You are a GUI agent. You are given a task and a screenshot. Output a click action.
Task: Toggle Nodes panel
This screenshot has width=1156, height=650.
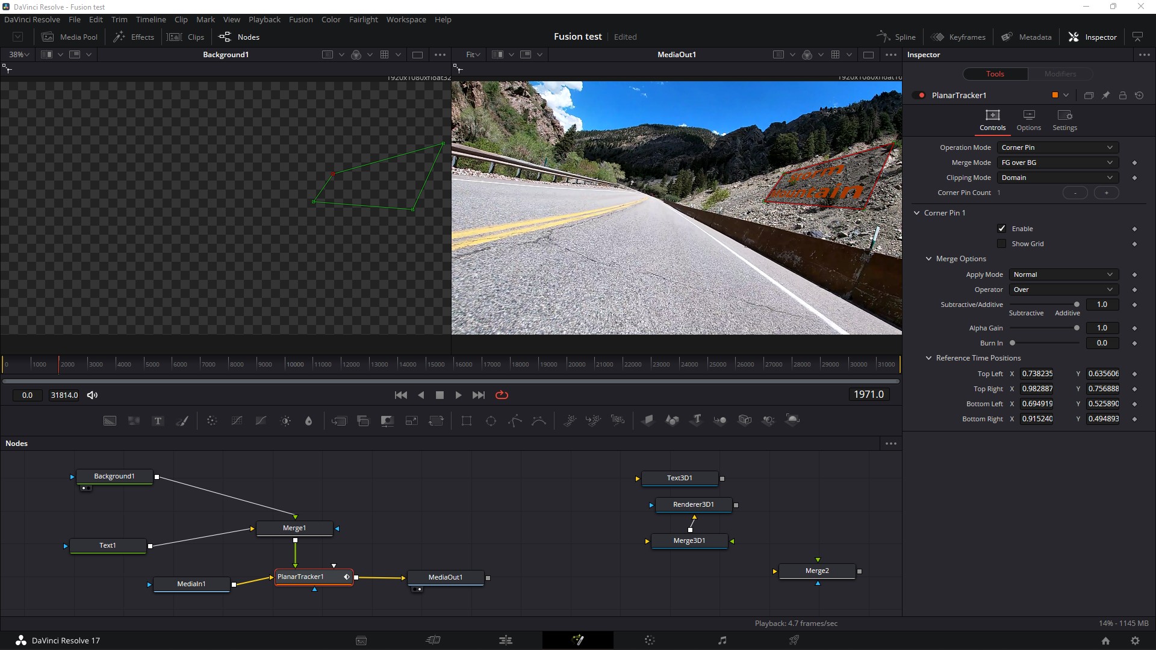coord(239,37)
